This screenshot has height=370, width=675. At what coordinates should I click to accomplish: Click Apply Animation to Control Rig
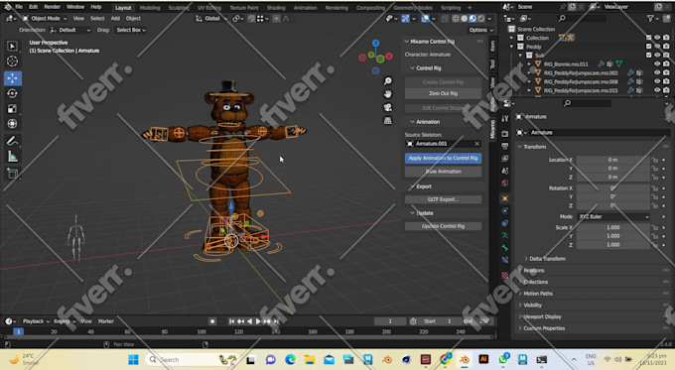click(443, 158)
